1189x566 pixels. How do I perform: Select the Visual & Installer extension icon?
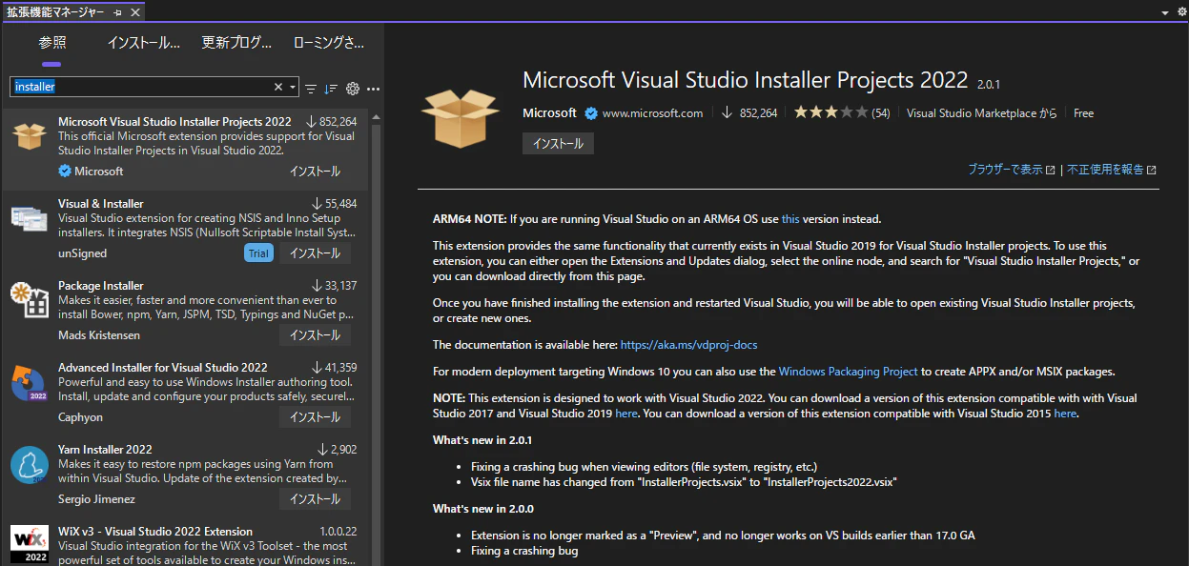[29, 218]
